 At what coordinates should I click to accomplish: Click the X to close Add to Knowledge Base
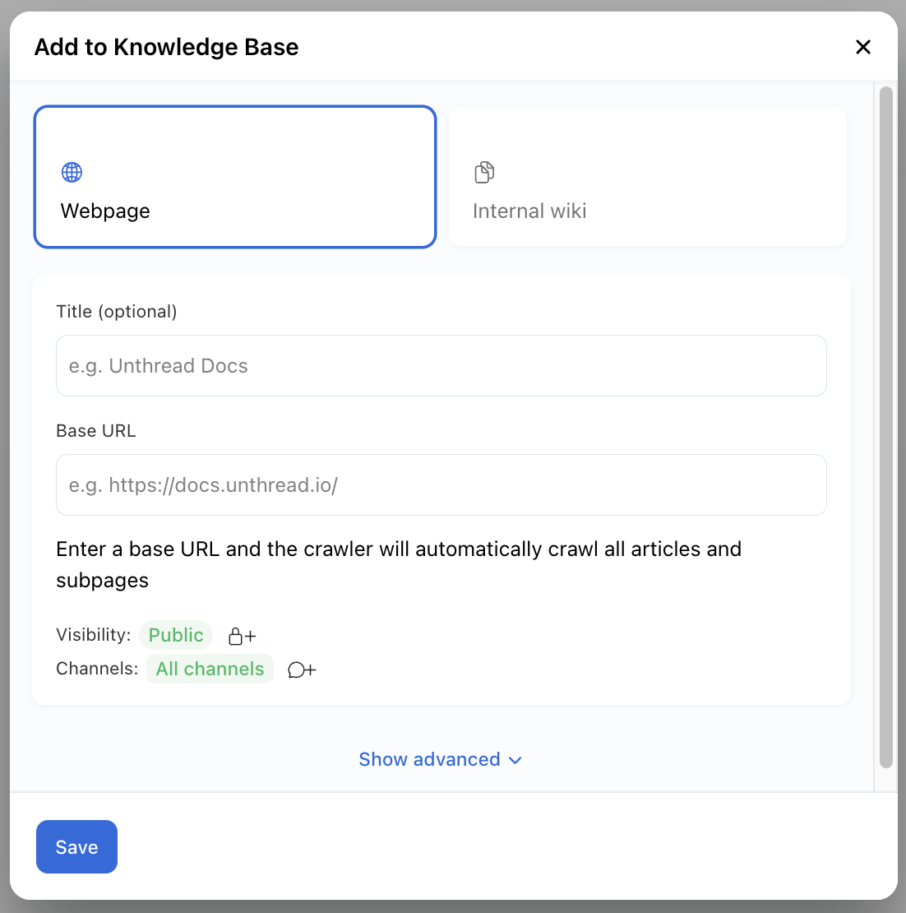point(863,47)
